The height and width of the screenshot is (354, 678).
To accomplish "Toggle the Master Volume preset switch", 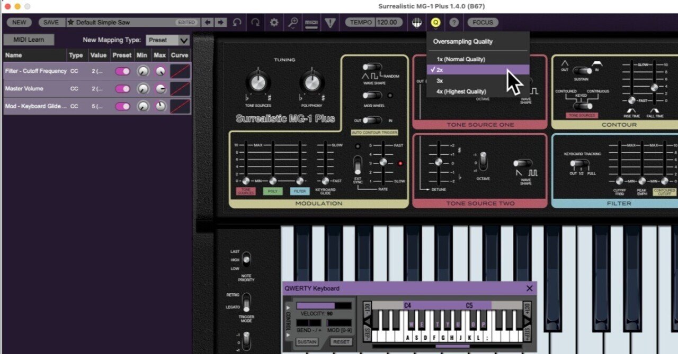I will 122,88.
